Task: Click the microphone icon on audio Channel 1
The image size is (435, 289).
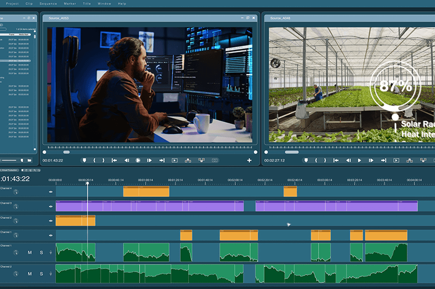Action: [51, 252]
